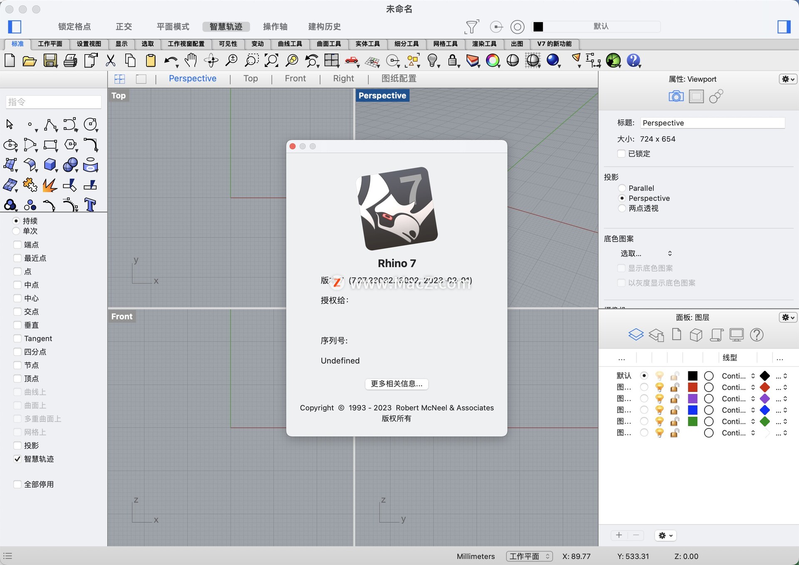Click the red car Set View icon
This screenshot has height=565, width=799.
click(352, 61)
